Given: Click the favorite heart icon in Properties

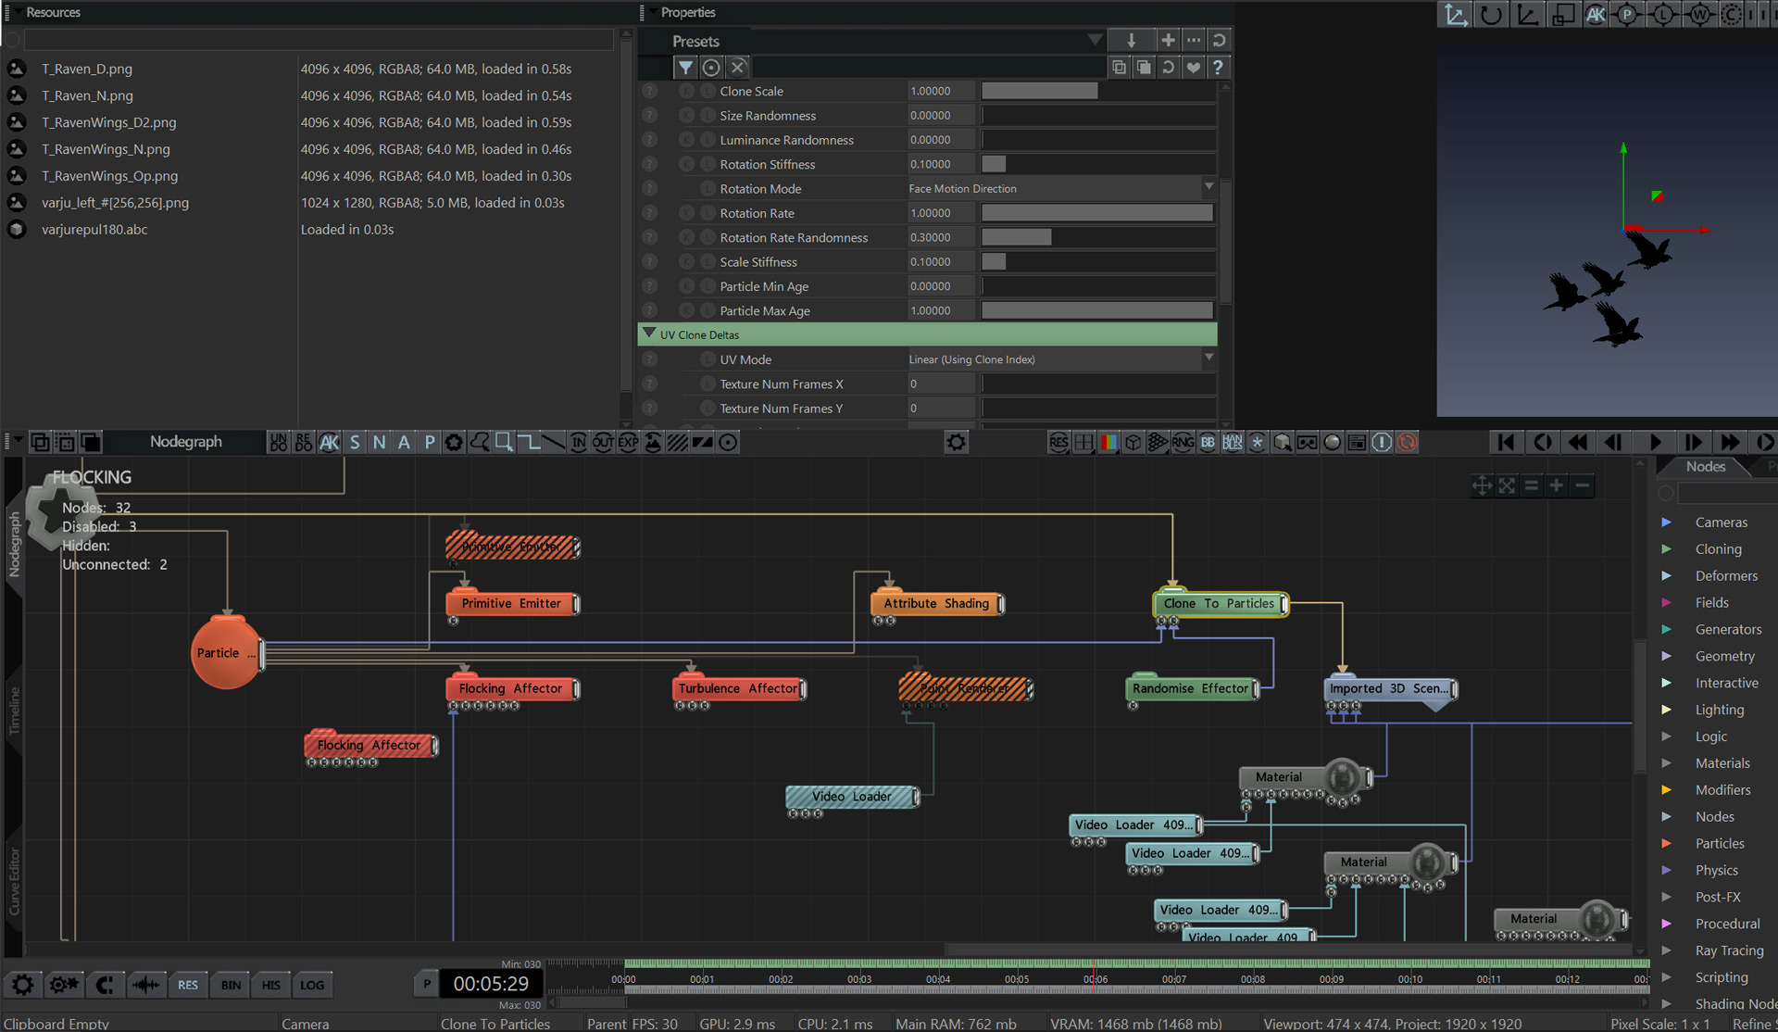Looking at the screenshot, I should click(1193, 67).
